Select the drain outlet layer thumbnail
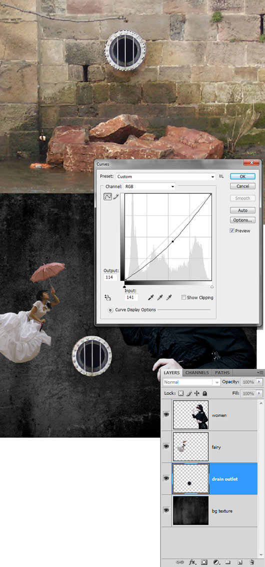The image size is (265, 567). click(190, 478)
